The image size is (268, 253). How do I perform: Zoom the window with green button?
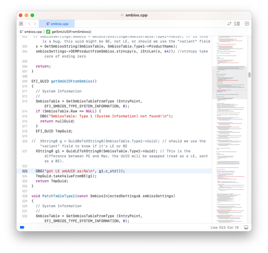coord(32,15)
